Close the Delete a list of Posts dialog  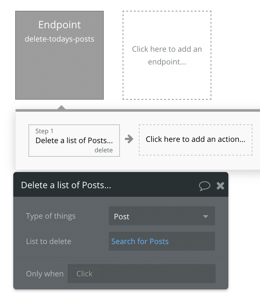point(220,186)
